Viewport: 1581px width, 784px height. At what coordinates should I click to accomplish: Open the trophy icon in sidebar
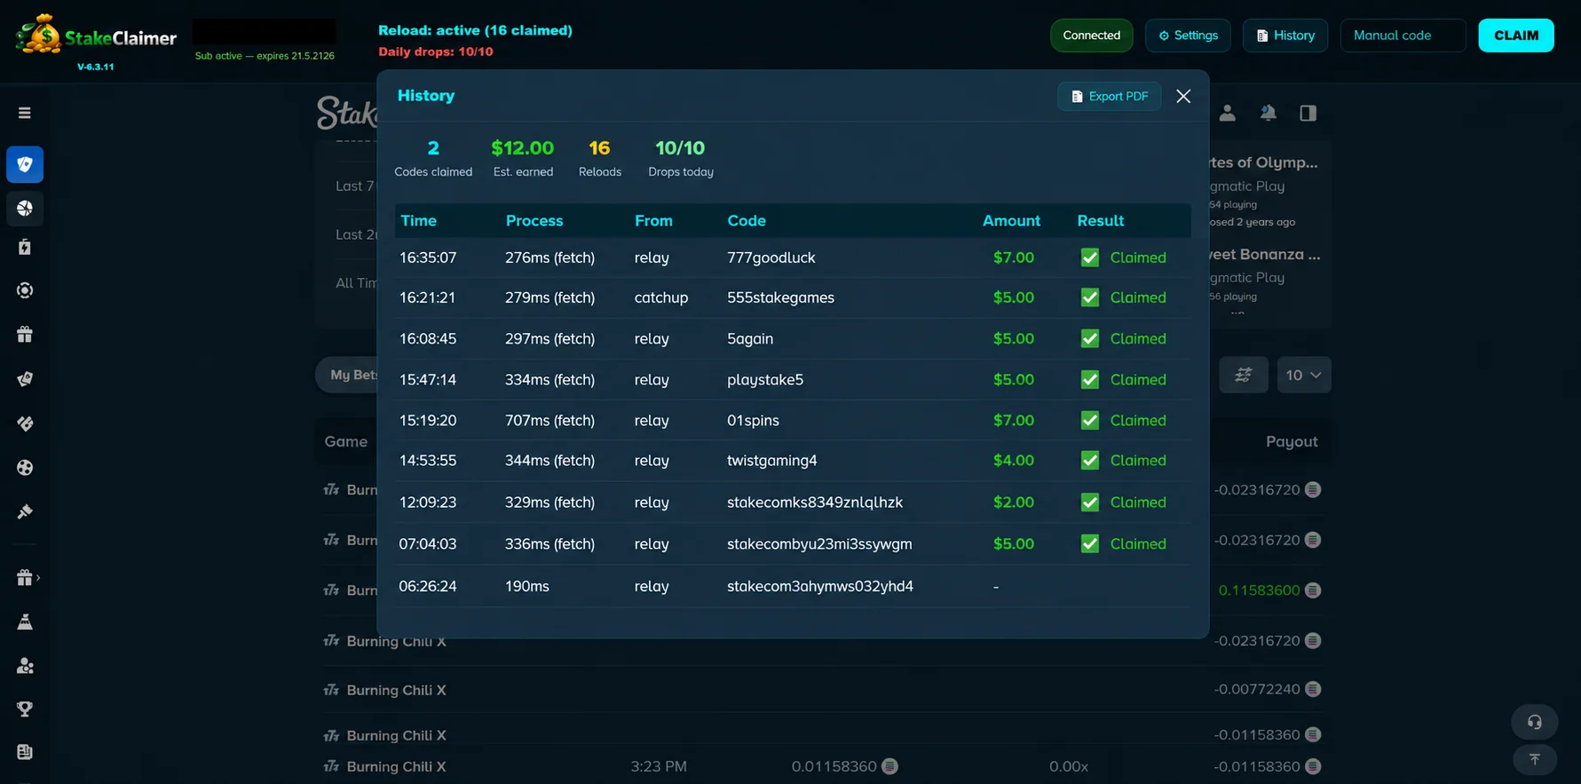click(x=25, y=709)
